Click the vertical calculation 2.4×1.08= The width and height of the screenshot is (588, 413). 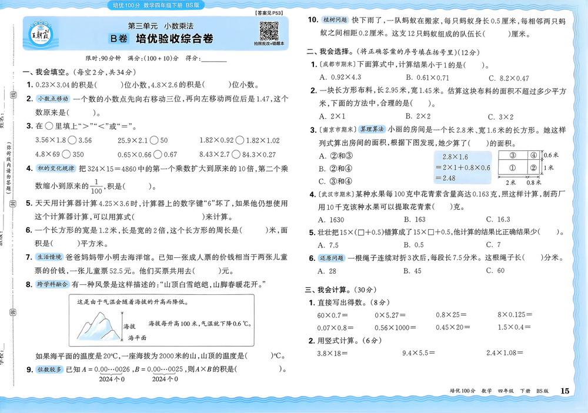coord(505,352)
